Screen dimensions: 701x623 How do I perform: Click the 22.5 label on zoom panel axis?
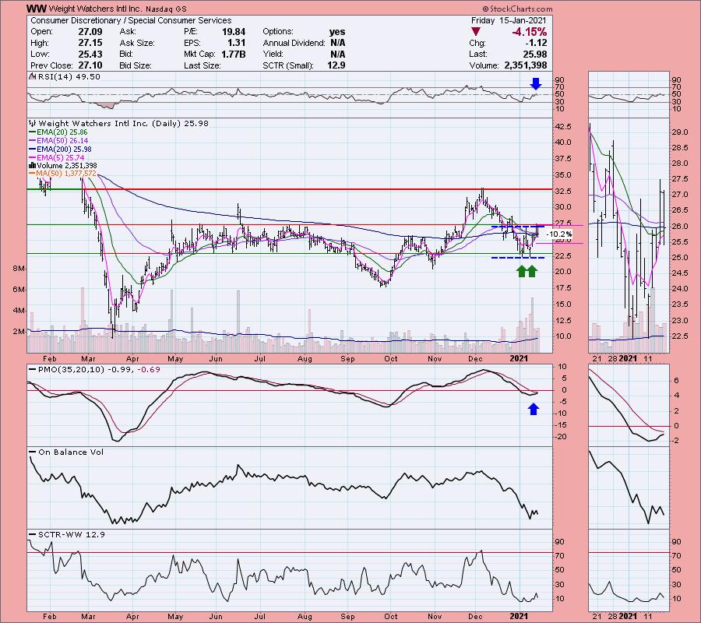680,336
